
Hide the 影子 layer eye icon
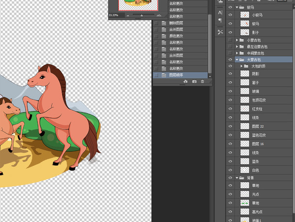click(x=230, y=32)
